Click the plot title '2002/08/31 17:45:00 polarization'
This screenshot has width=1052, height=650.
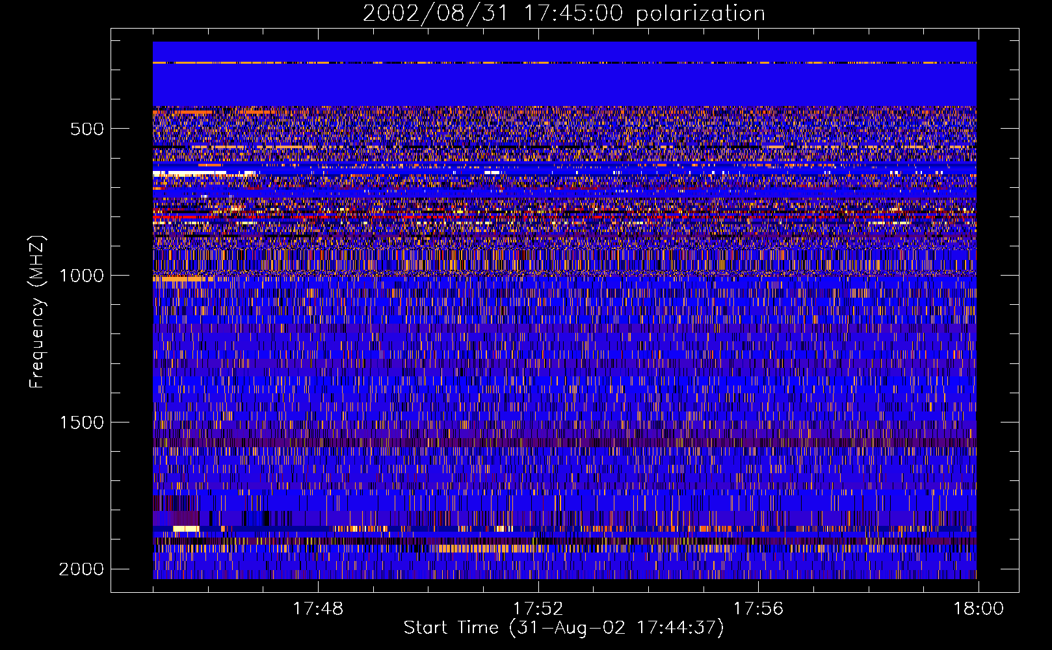pyautogui.click(x=564, y=14)
